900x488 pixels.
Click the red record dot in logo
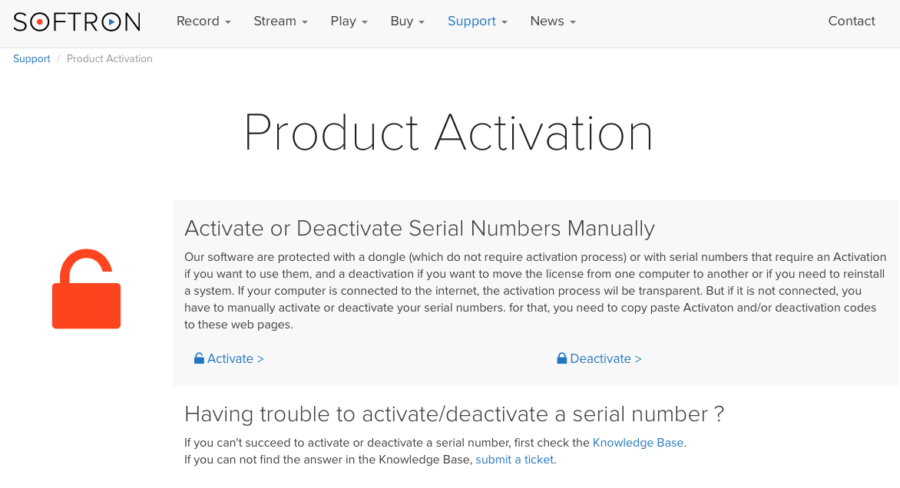(x=40, y=21)
